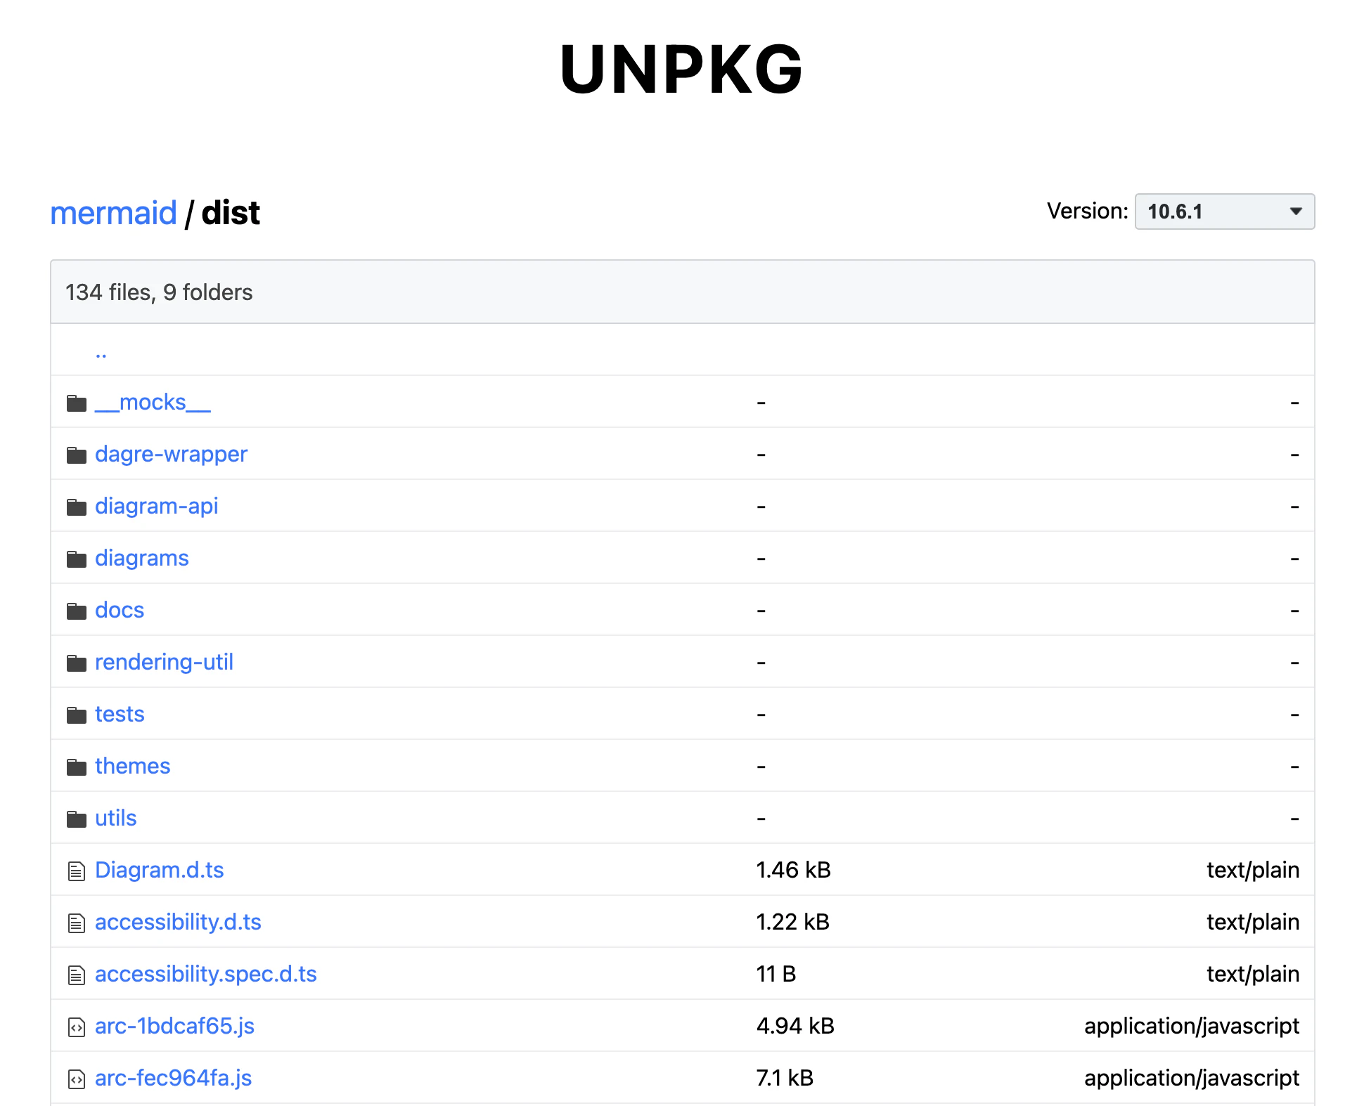Image resolution: width=1364 pixels, height=1106 pixels.
Task: View the arc-fec964fa.js file
Action: (x=173, y=1079)
